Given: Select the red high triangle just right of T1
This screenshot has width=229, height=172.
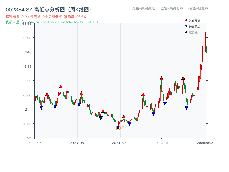Looking at the screenshot, I should click(x=124, y=117).
